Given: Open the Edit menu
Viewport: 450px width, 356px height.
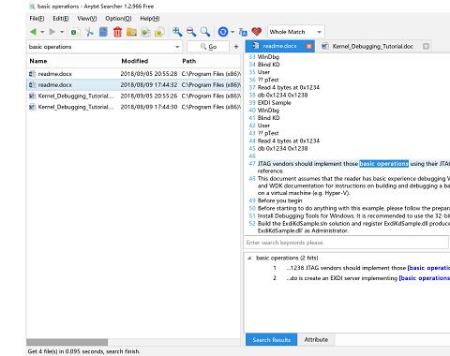Looking at the screenshot, I should [61, 19].
